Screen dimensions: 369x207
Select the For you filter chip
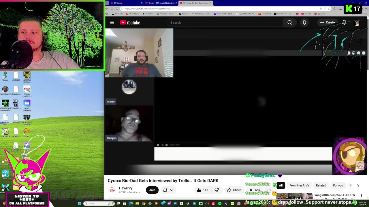click(338, 185)
